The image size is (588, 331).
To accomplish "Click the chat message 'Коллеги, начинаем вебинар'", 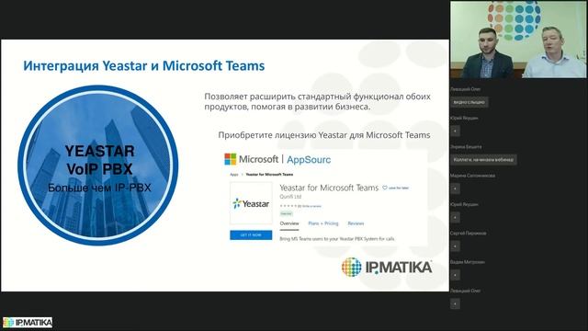I will point(483,159).
